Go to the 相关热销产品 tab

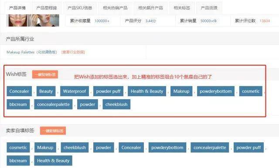(x=115, y=8)
